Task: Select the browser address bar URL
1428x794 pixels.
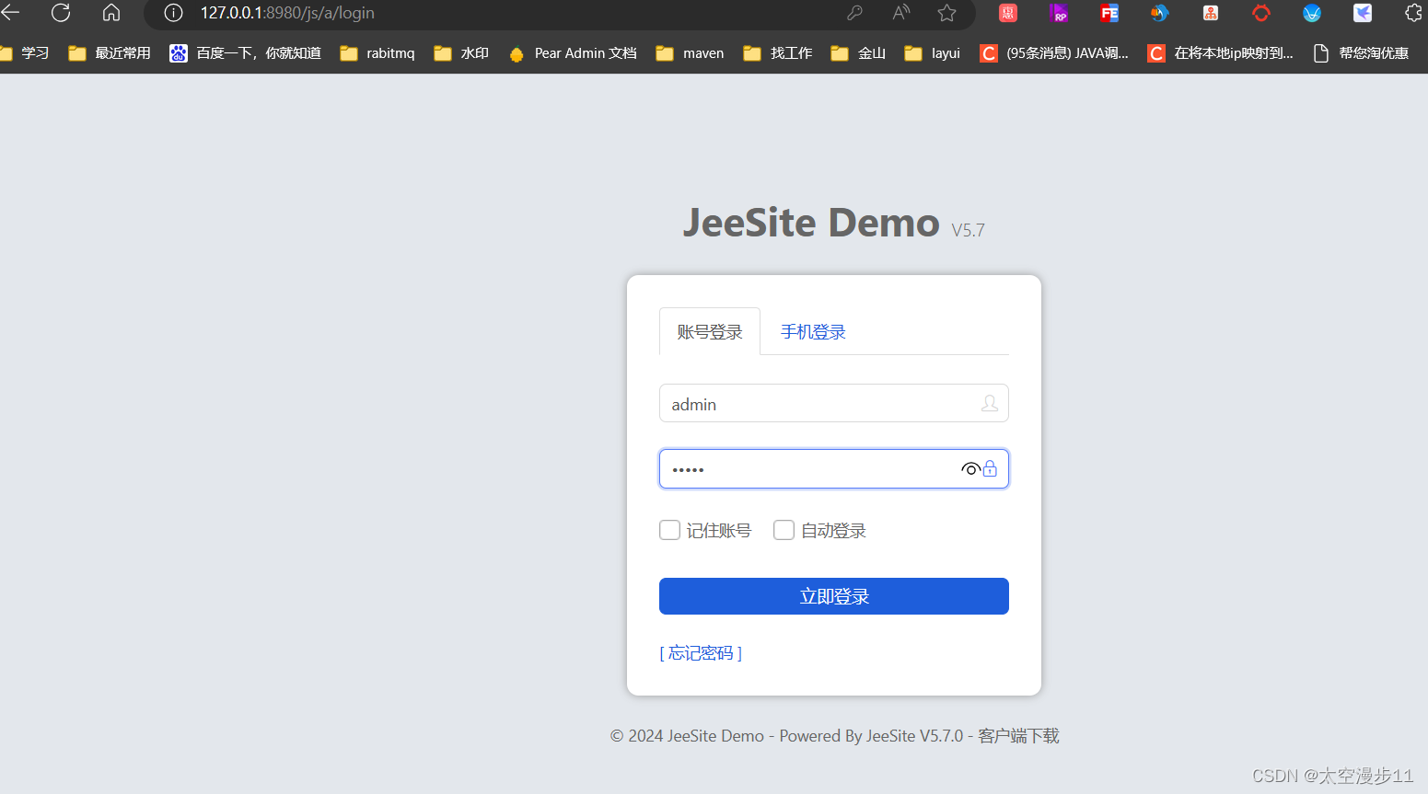Action: point(287,13)
